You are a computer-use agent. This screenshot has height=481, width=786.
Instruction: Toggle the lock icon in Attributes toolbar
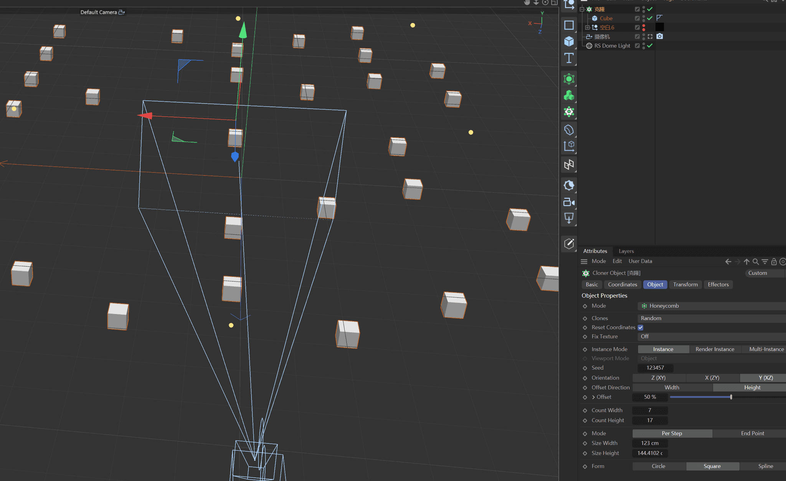(774, 261)
